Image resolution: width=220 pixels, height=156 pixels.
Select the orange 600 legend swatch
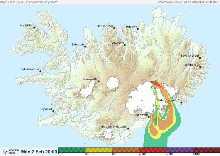[x=126, y=150]
